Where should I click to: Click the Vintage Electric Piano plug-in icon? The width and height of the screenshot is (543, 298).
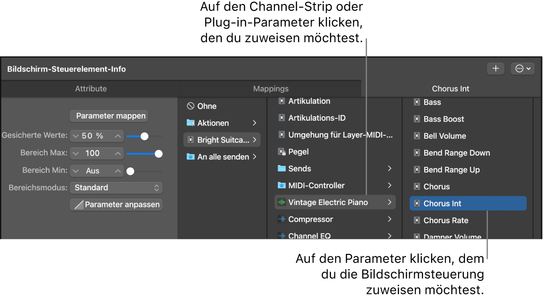pos(282,202)
